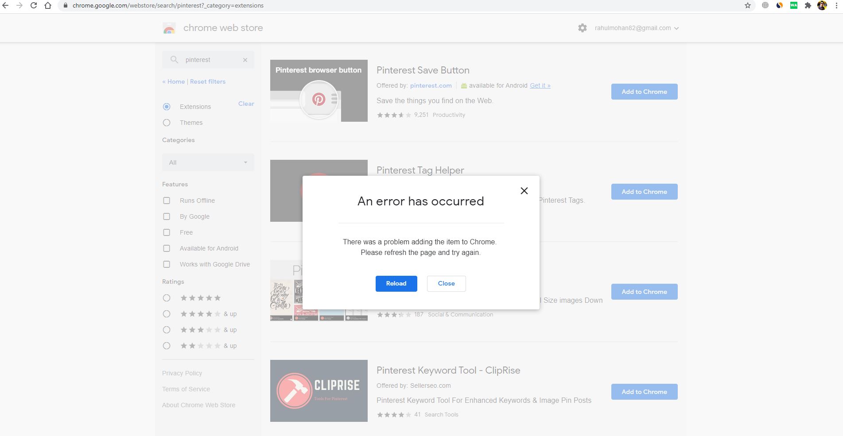Enable the Runs Offline checkbox
Screen dimensions: 843x436
pyautogui.click(x=167, y=201)
